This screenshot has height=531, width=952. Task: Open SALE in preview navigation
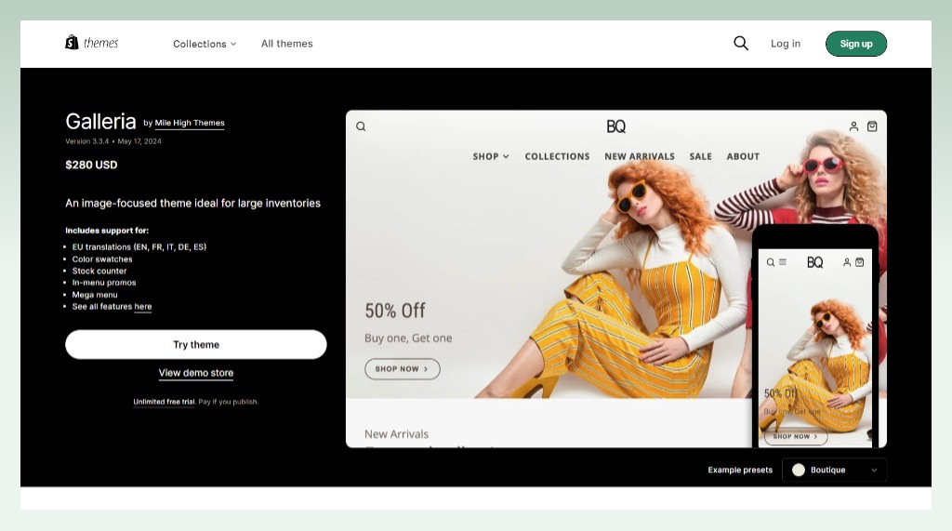(700, 156)
